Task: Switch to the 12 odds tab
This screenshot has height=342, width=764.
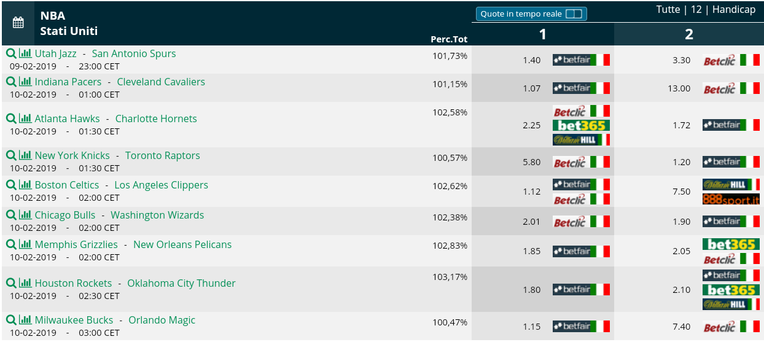Action: tap(696, 9)
